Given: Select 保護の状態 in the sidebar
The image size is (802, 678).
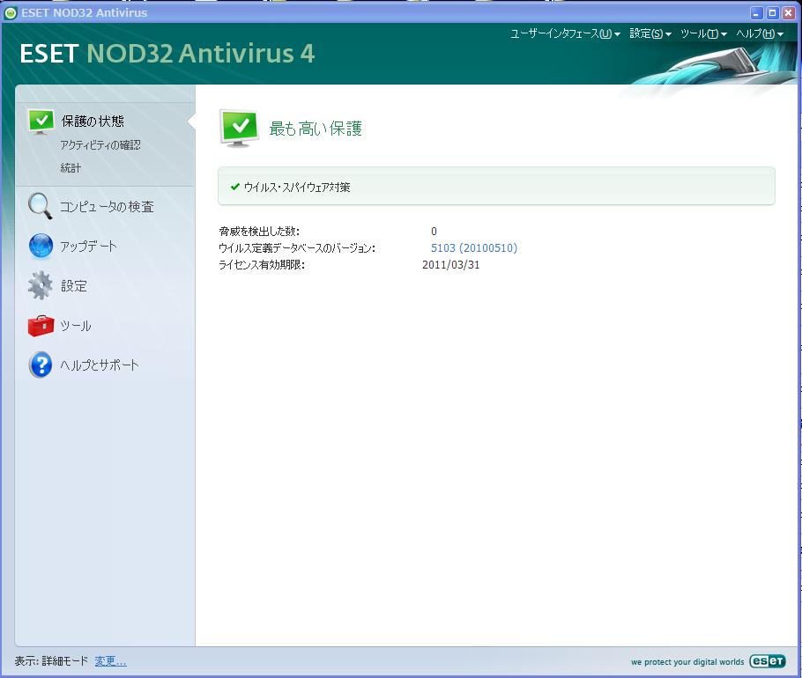Looking at the screenshot, I should (93, 122).
